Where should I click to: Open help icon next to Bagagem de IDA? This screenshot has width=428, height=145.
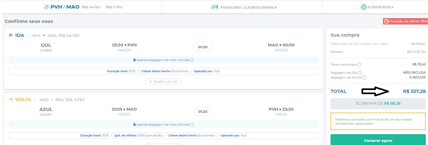360,73
